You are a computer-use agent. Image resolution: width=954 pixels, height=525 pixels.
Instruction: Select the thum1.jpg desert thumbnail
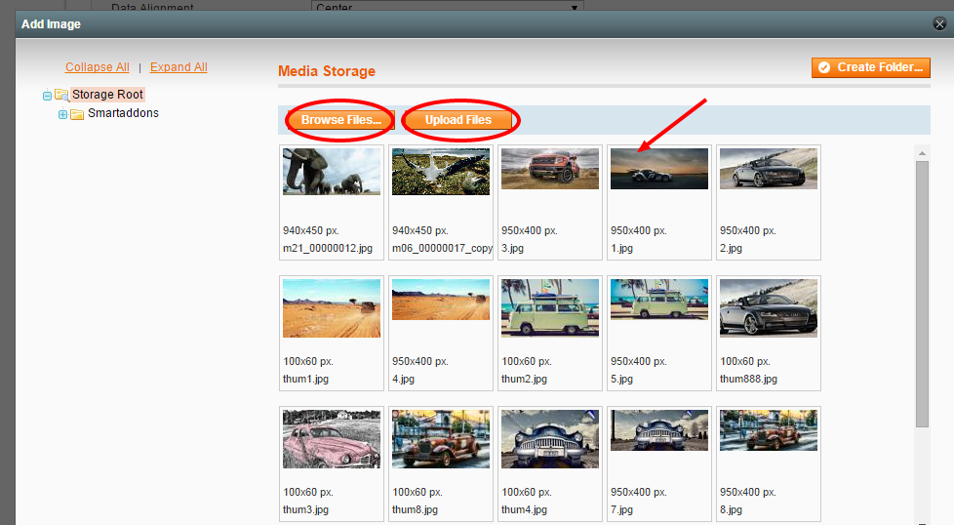pyautogui.click(x=332, y=308)
